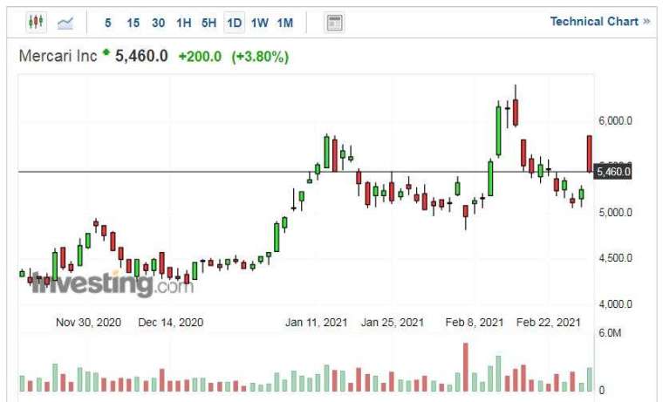Click the tall green candle rising above 6,000
The width and height of the screenshot is (663, 402).
[x=498, y=131]
